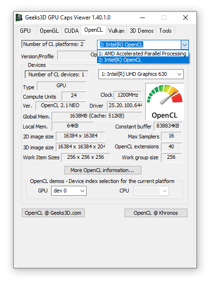Close the GPU Caps Viewer window
Screen dimensions: 213x283
click(186, 18)
